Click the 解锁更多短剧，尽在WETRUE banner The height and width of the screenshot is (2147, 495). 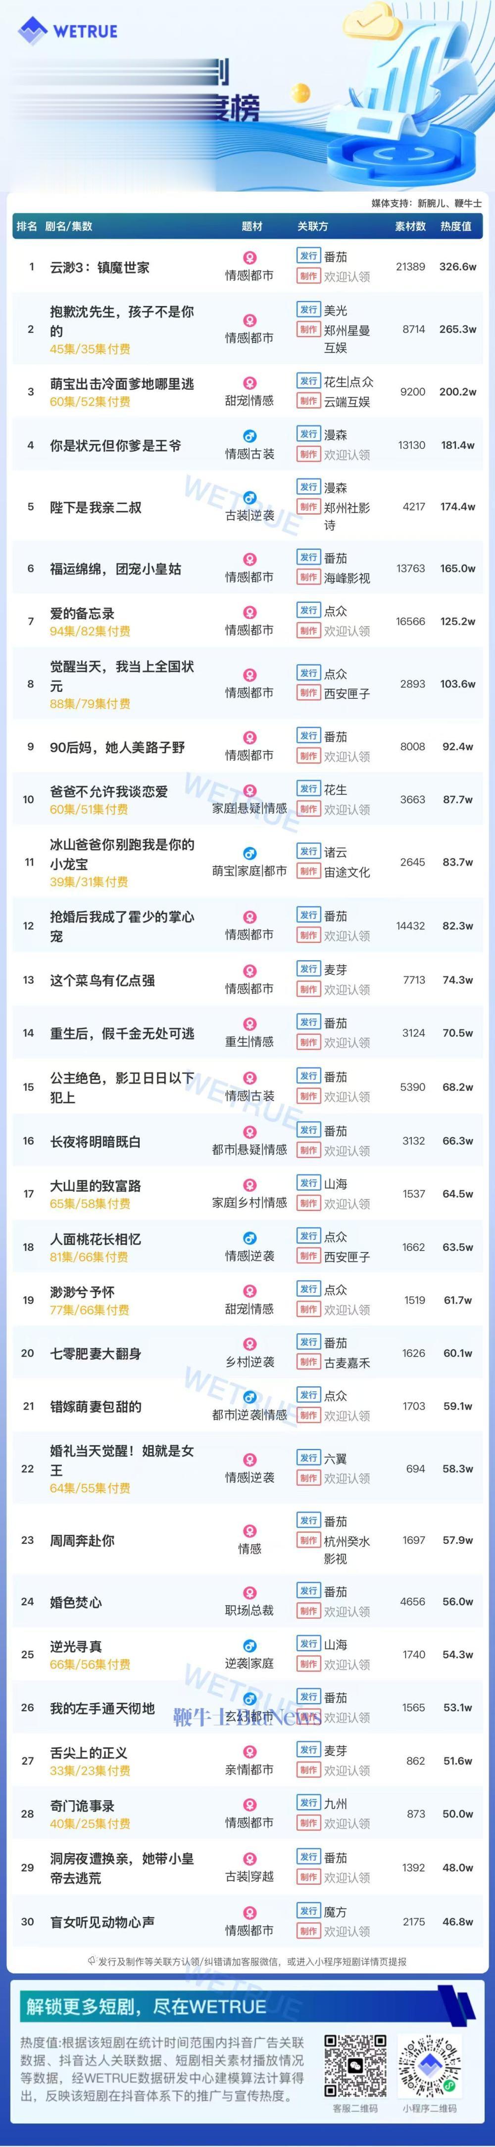tap(247, 2004)
